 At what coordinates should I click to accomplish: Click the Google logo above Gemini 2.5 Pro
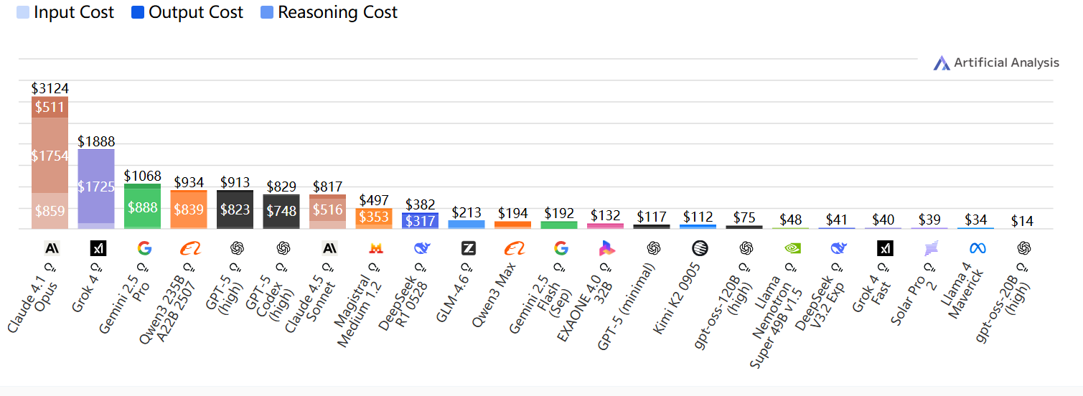tap(144, 248)
